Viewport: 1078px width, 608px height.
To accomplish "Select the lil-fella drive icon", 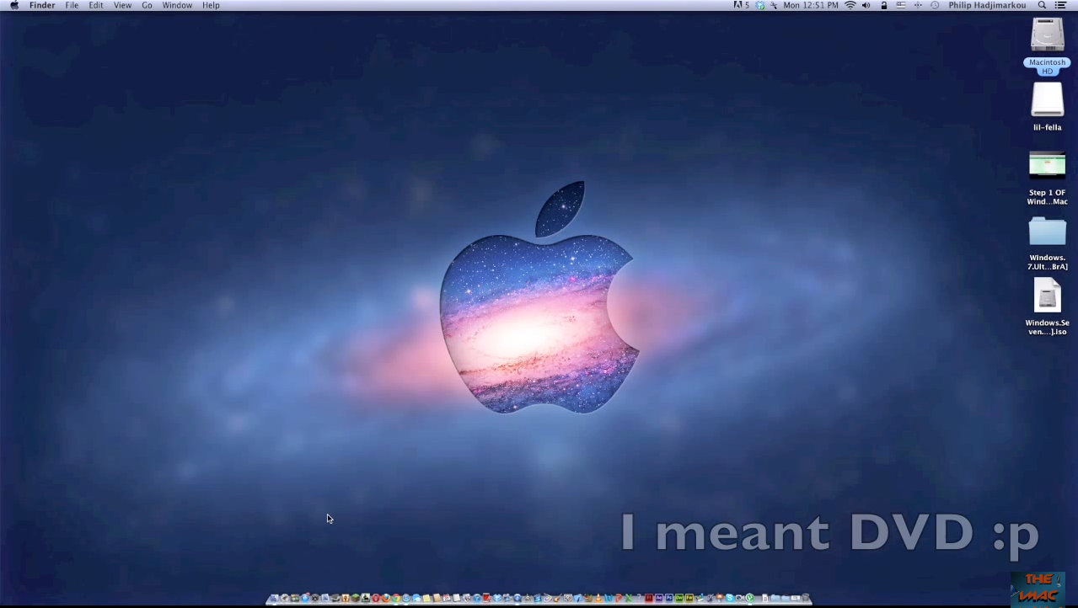I will click(x=1048, y=100).
